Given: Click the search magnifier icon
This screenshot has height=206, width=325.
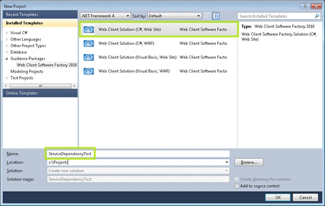Looking at the screenshot, I should coord(317,16).
